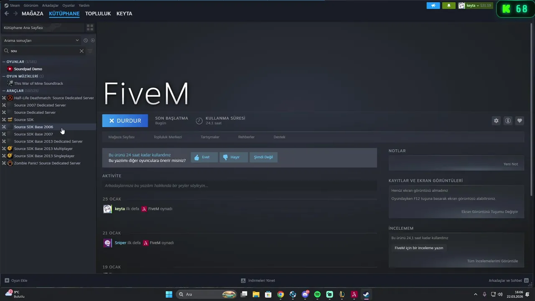Select the KÜTÜPHANE tab
Image resolution: width=535 pixels, height=301 pixels.
coord(64,14)
